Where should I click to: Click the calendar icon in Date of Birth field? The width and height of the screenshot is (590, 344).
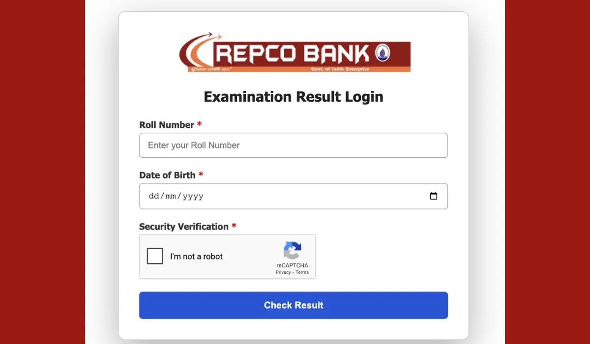434,196
